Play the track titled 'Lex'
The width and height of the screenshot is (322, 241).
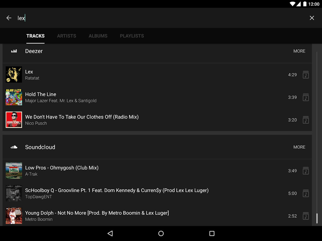[x=29, y=72]
